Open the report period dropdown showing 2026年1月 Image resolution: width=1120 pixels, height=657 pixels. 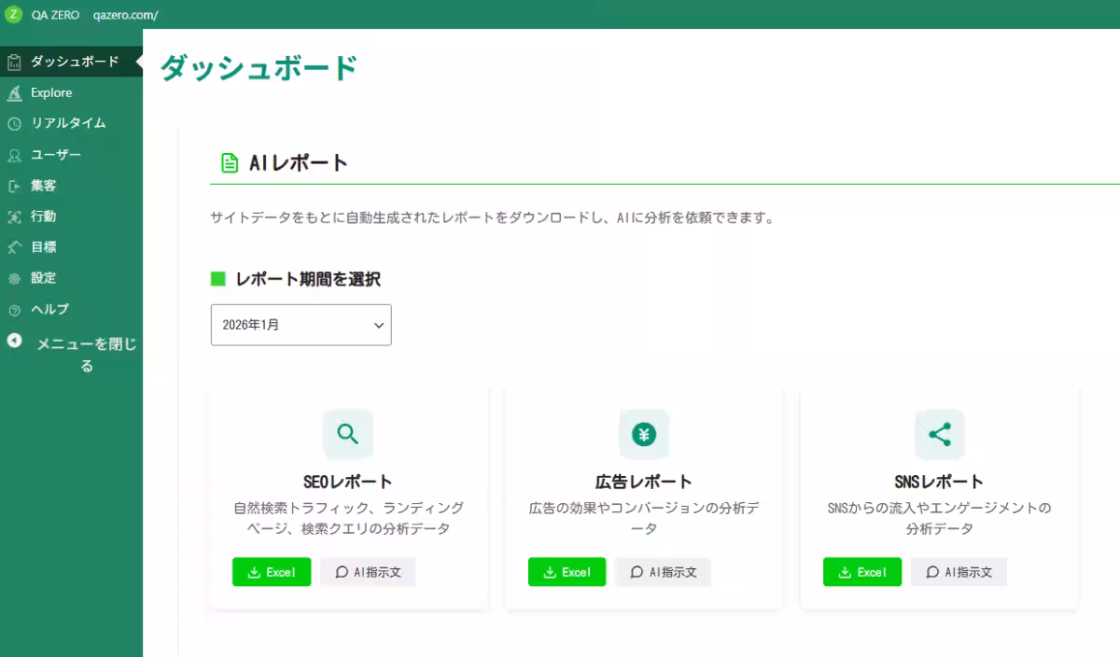tap(301, 325)
